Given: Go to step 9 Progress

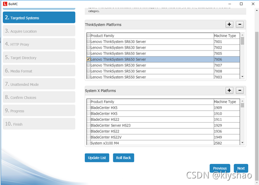Looking at the screenshot, I should pyautogui.click(x=39, y=111).
